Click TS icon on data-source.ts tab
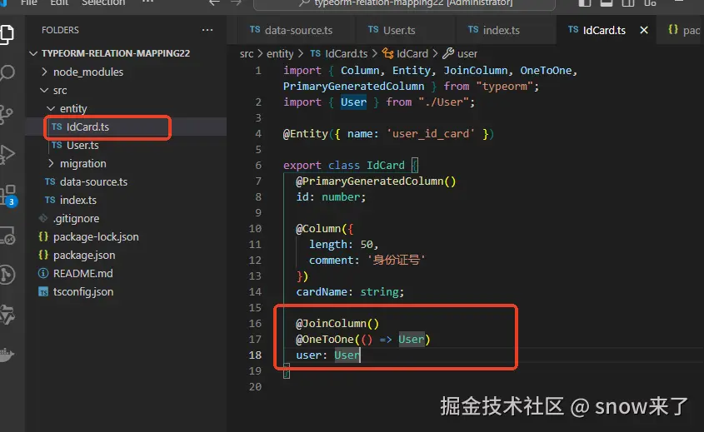Screen dimensions: 704x432 [x=255, y=30]
